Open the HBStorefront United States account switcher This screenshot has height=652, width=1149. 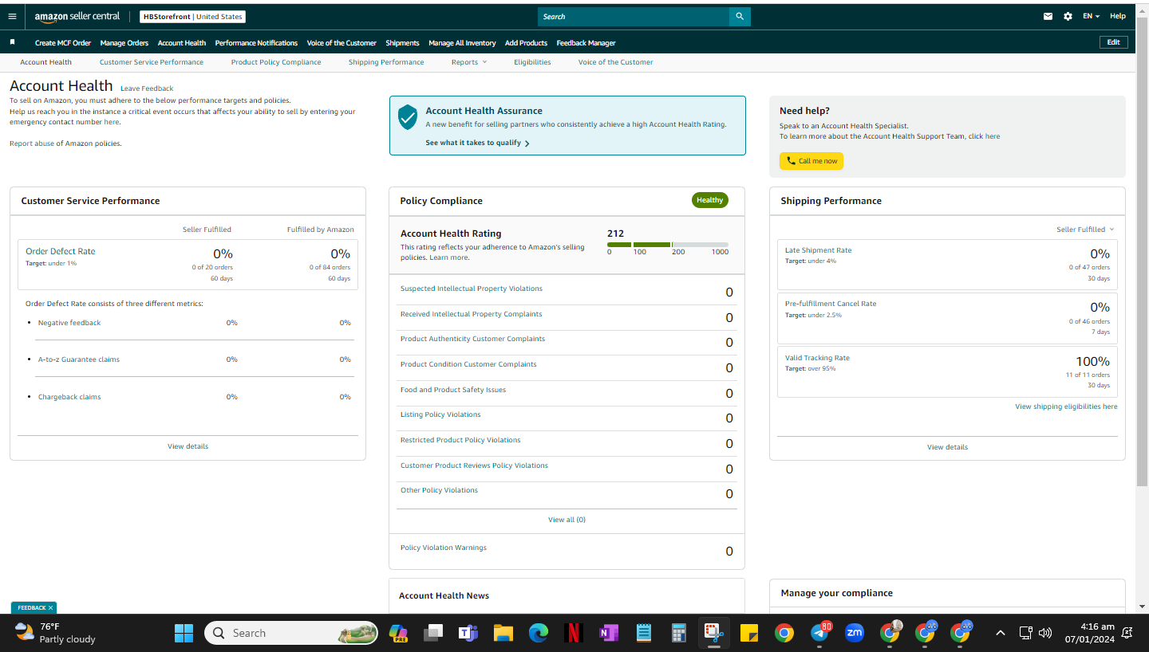pyautogui.click(x=192, y=17)
